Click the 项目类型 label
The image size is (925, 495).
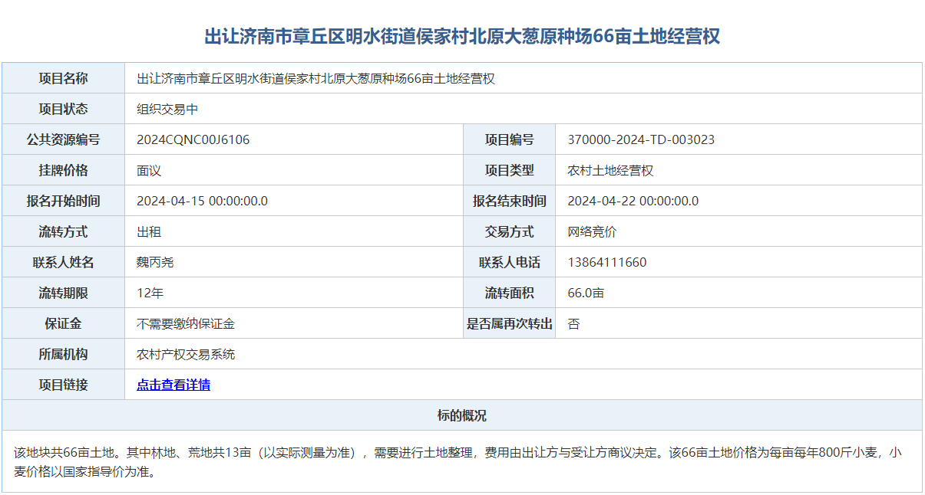pyautogui.click(x=510, y=170)
